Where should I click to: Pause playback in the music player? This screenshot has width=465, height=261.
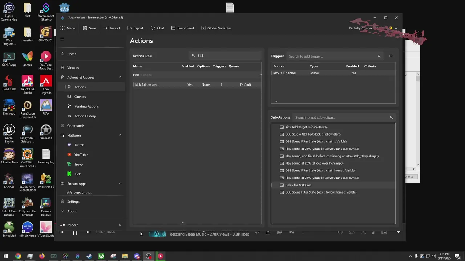click(x=75, y=233)
